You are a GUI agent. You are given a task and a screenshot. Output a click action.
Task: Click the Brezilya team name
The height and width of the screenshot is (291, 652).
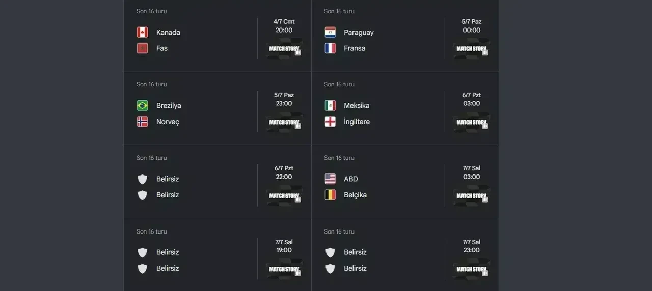click(x=169, y=105)
